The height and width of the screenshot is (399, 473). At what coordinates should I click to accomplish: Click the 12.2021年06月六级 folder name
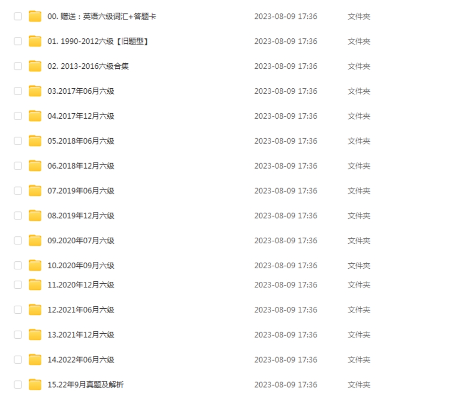[81, 310]
